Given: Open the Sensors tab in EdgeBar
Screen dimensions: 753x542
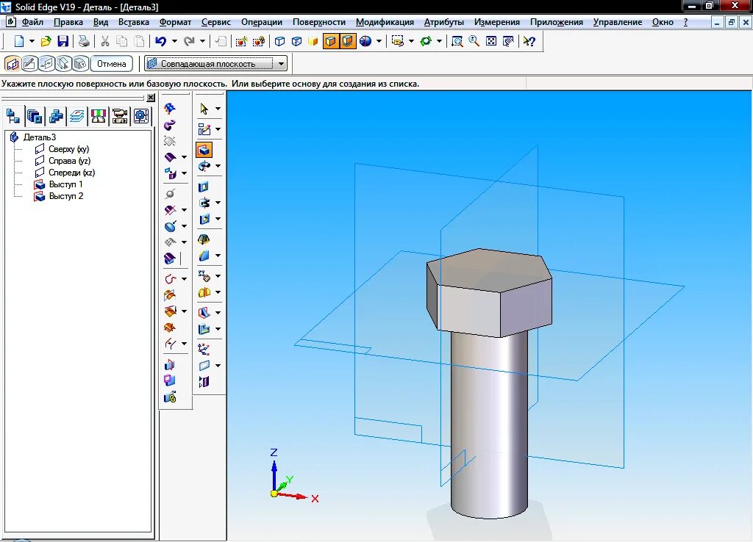Looking at the screenshot, I should (99, 116).
